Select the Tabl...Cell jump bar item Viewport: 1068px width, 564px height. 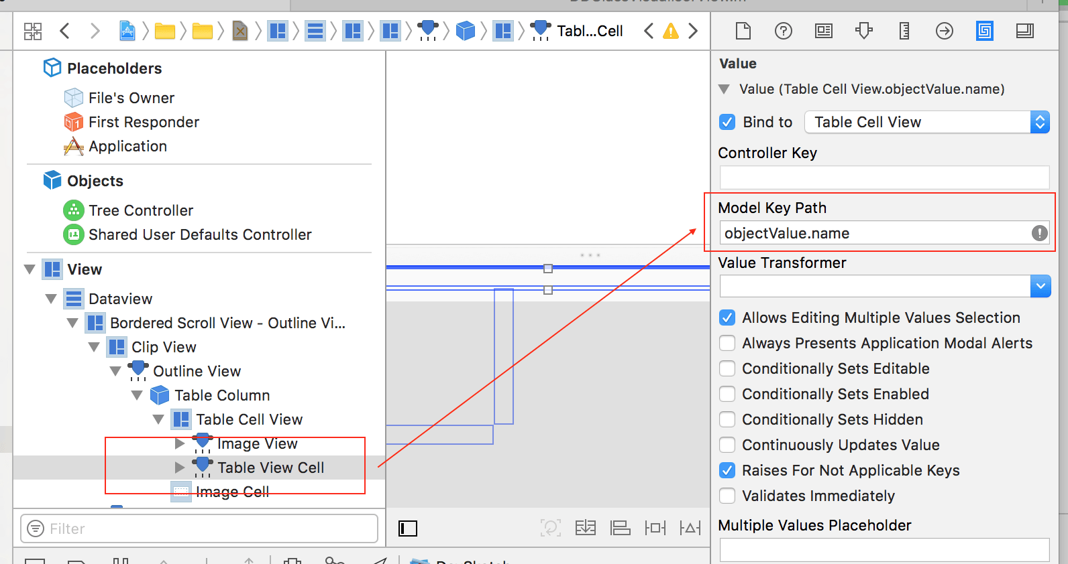(x=577, y=31)
